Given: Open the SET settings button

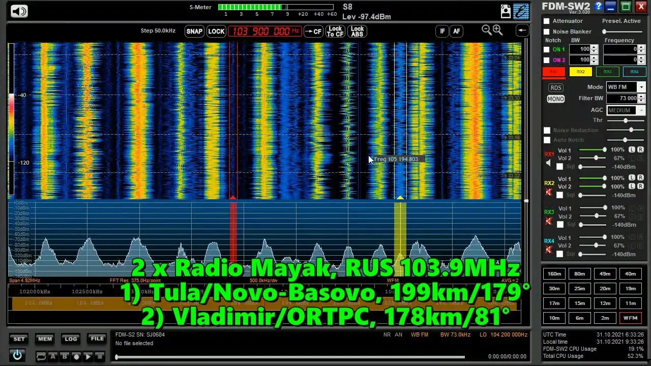Looking at the screenshot, I should click(x=19, y=339).
